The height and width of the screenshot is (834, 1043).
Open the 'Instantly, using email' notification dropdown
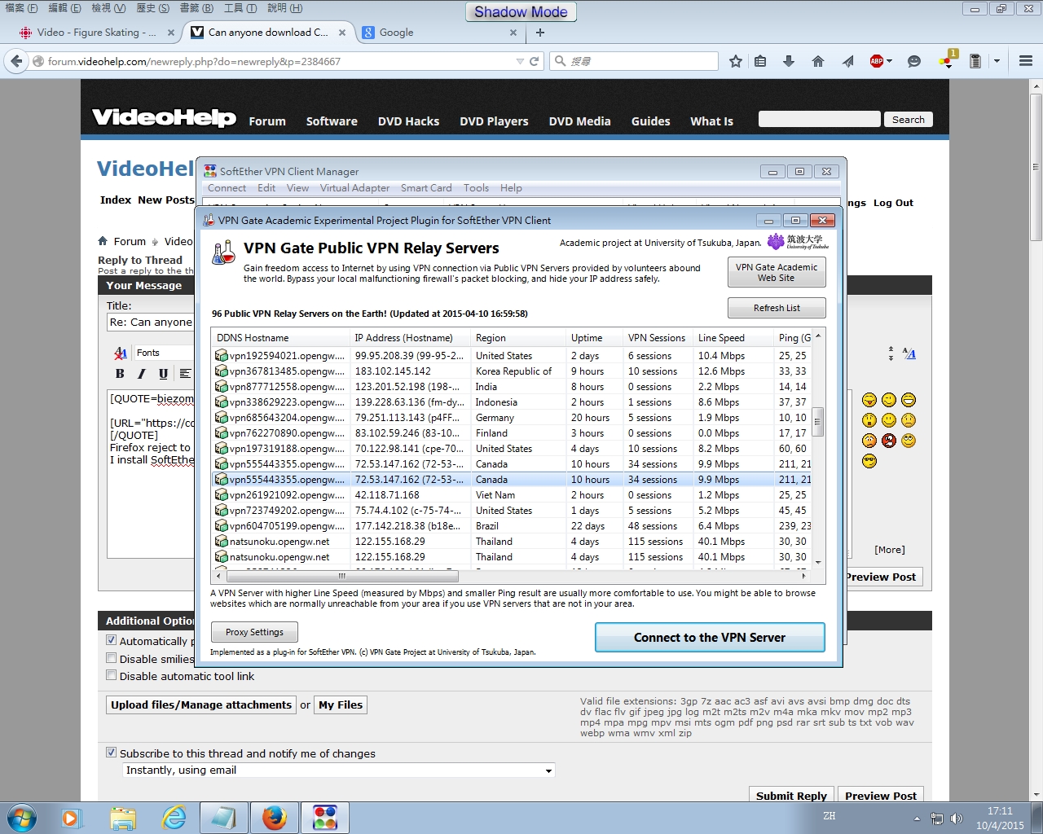click(339, 770)
